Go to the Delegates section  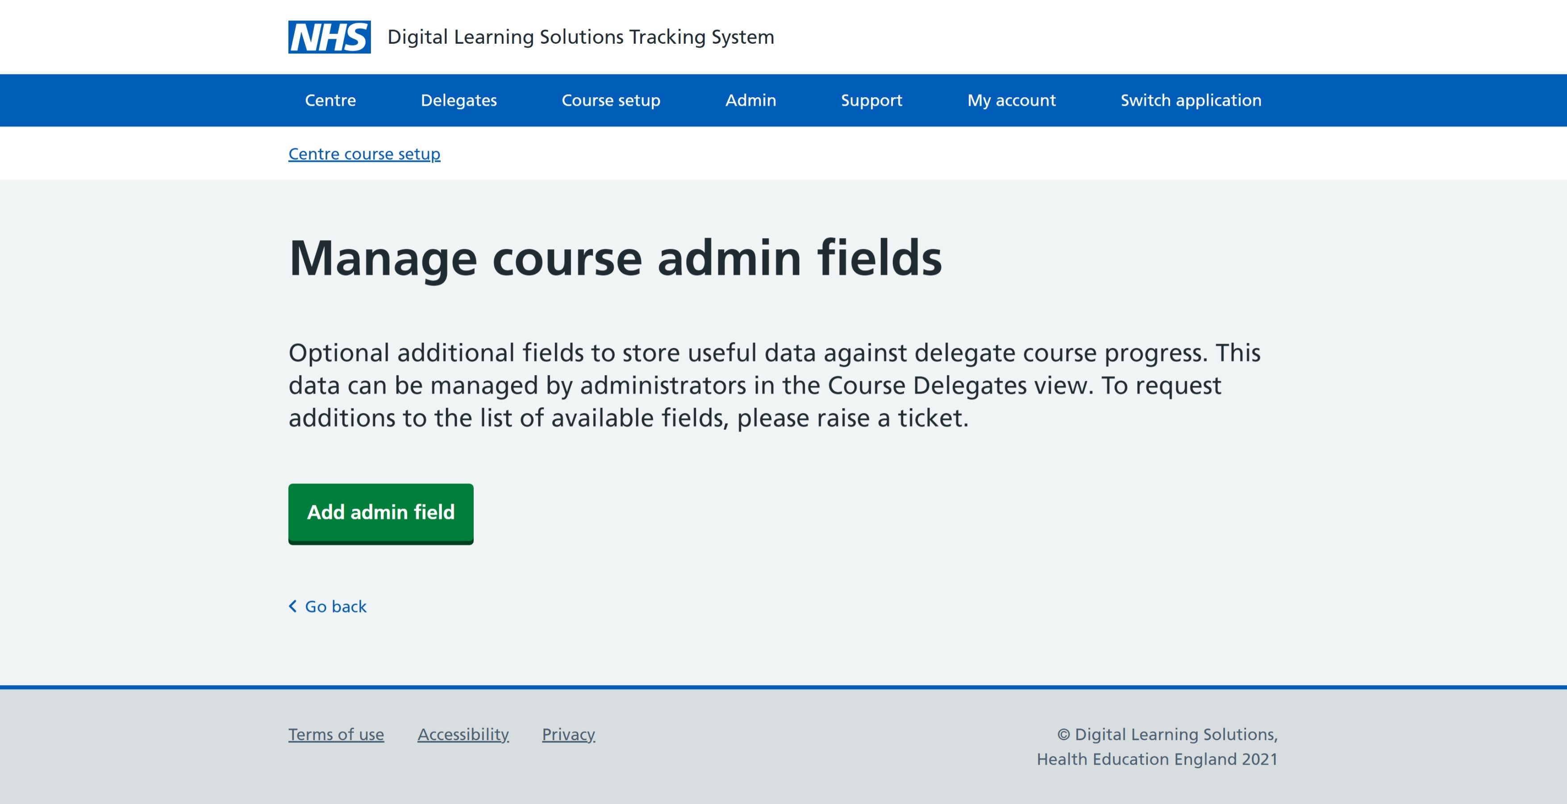458,100
